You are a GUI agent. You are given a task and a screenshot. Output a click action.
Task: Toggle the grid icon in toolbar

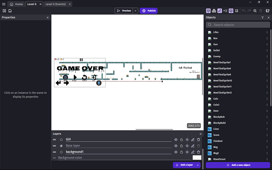(x=237, y=11)
